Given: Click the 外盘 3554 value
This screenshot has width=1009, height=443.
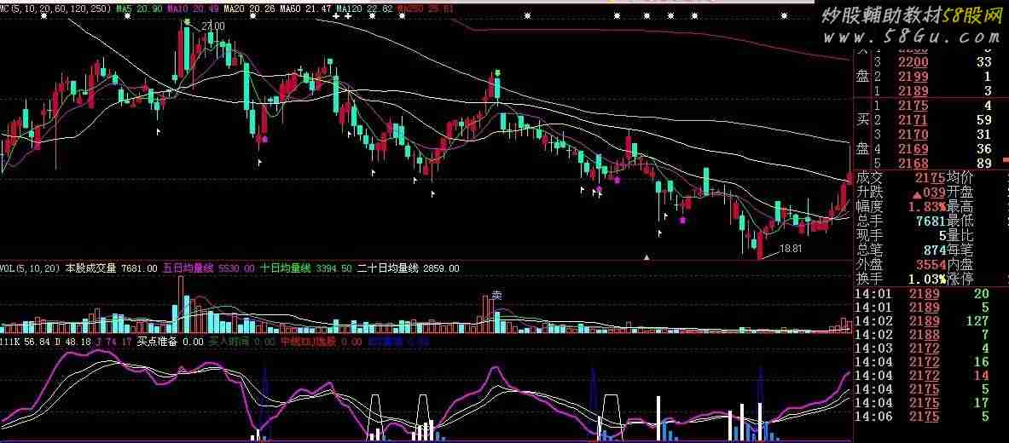Looking at the screenshot, I should (931, 265).
